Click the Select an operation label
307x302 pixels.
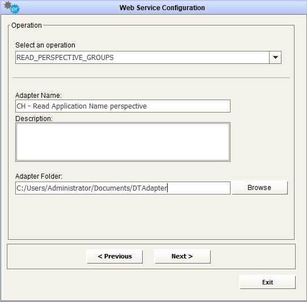[45, 45]
